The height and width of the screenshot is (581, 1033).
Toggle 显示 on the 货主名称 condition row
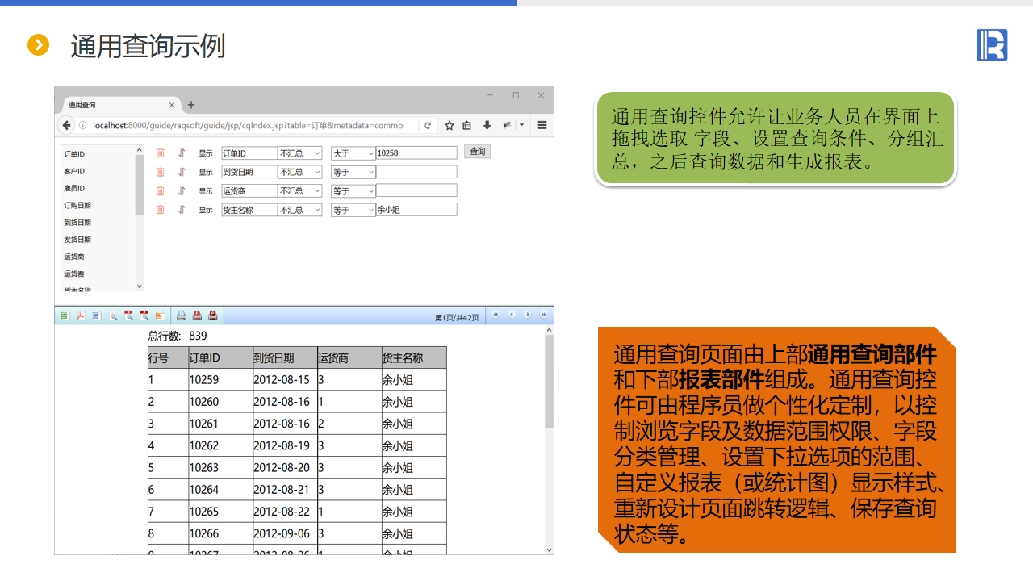(206, 210)
